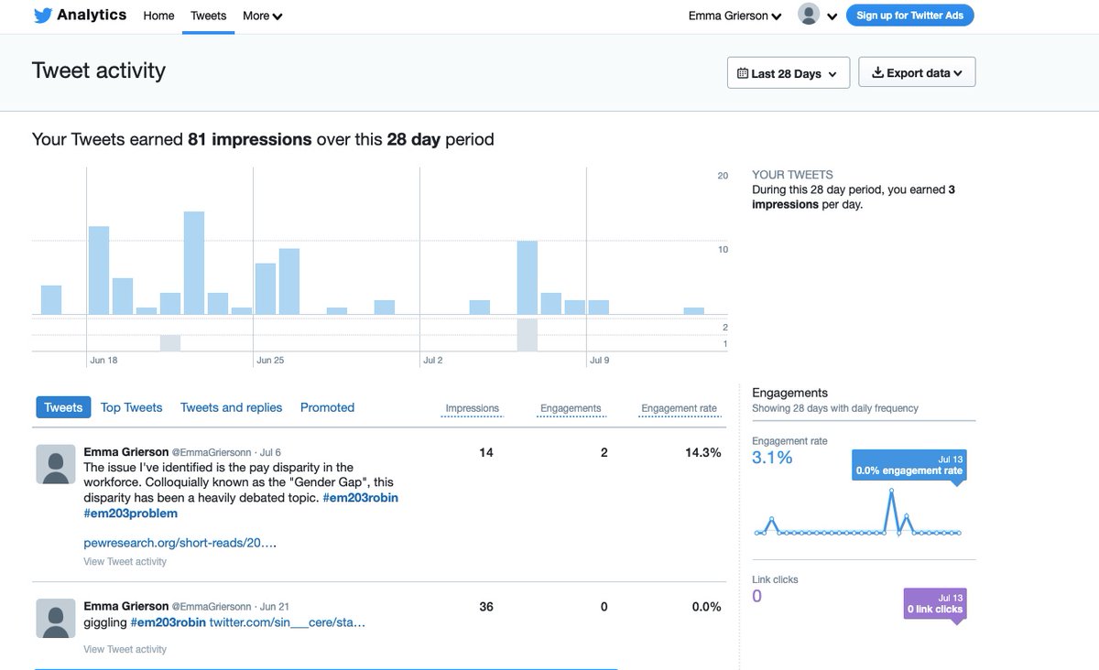View Tweet activity for Jul 6 tweet

click(x=125, y=561)
